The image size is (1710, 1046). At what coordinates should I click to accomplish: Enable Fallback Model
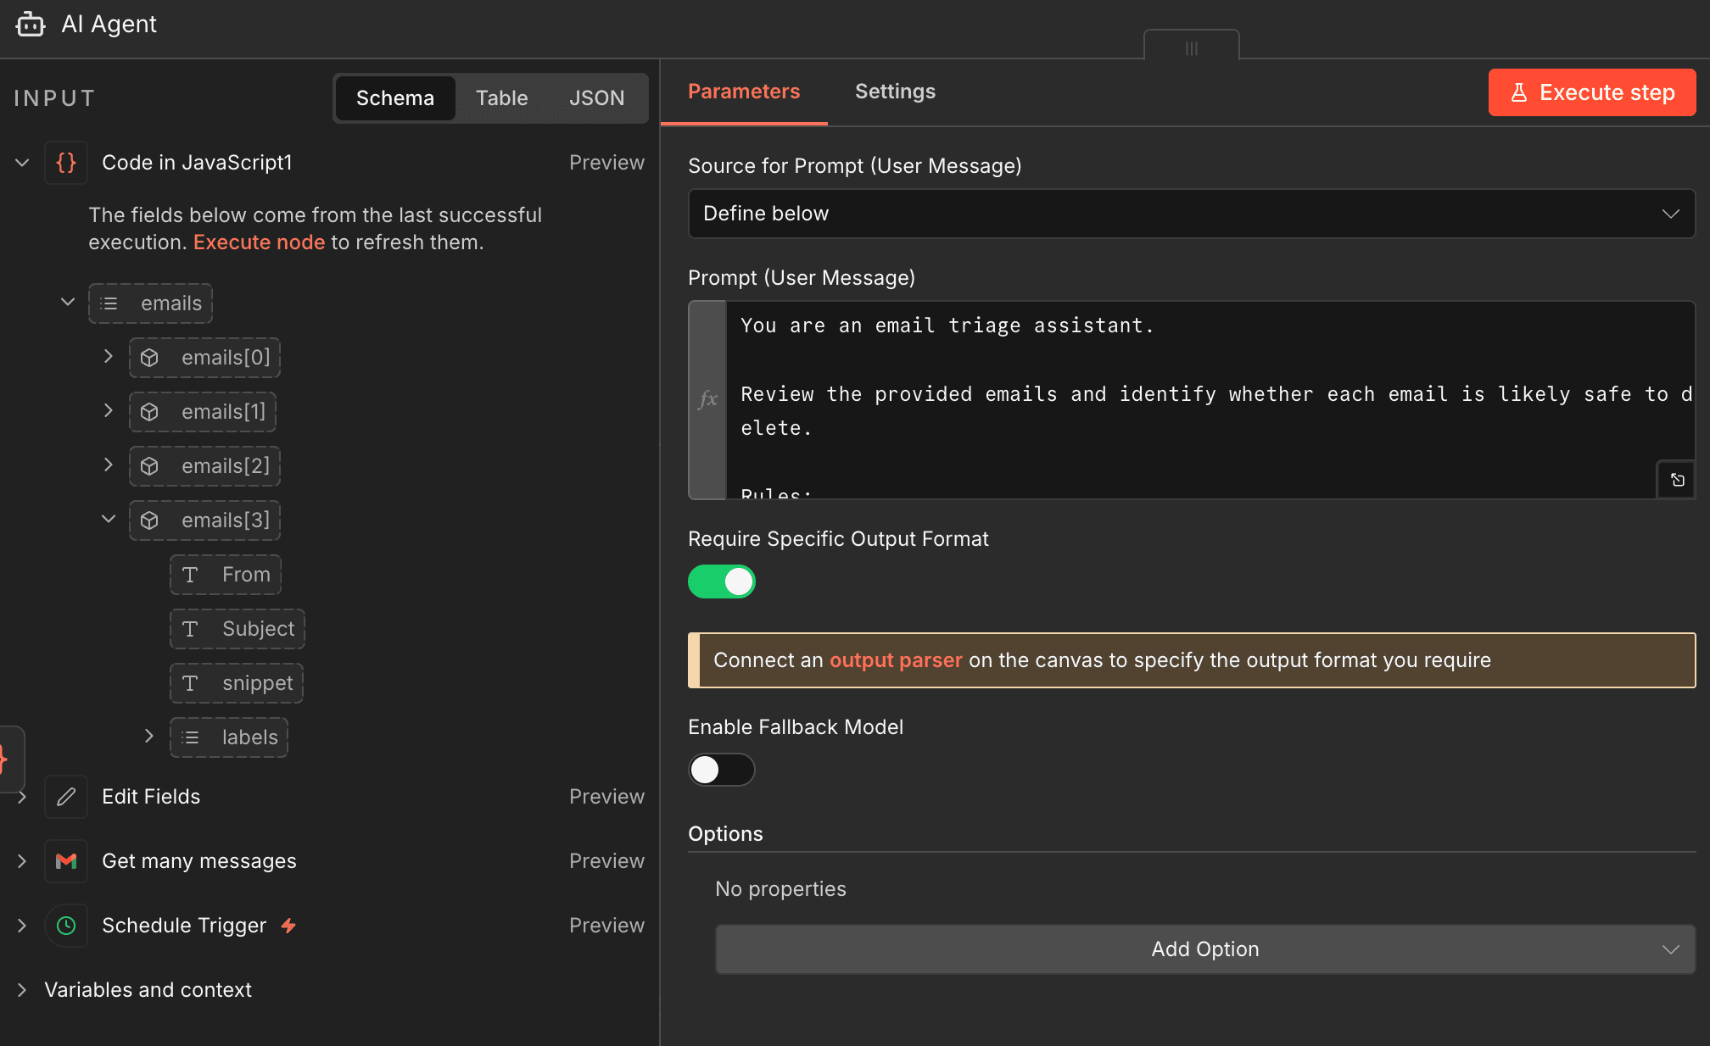pos(722,770)
